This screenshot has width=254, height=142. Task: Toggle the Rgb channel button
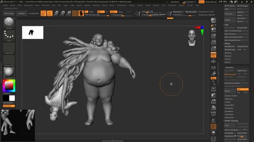[101, 12]
